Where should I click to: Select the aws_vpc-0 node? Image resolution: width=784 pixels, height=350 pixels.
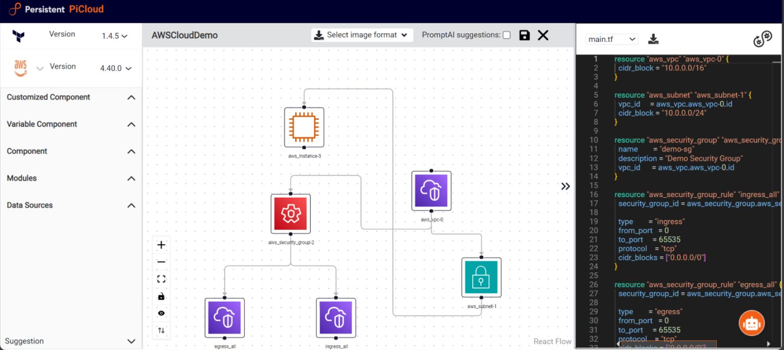(431, 191)
